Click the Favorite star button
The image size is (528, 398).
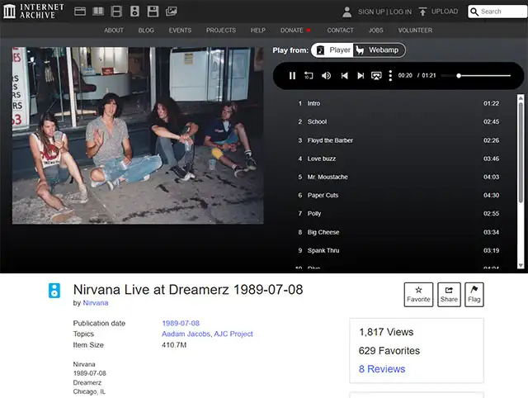pos(418,295)
